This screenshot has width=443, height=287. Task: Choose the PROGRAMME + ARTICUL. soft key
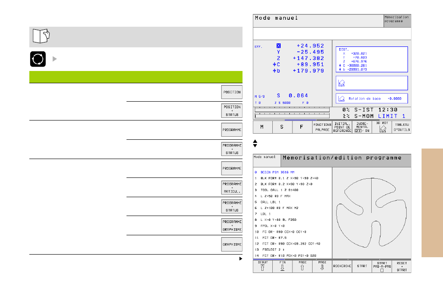tap(232, 188)
